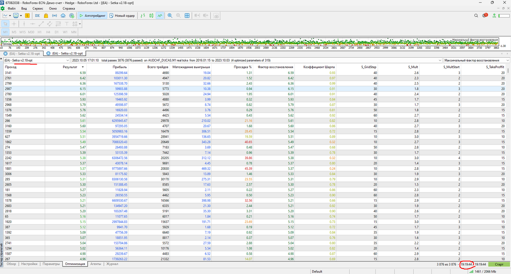Select the M1 timeframe
Viewport: 511px width, 274px height.
[6, 32]
